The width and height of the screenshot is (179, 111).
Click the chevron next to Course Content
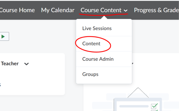[x=126, y=11]
